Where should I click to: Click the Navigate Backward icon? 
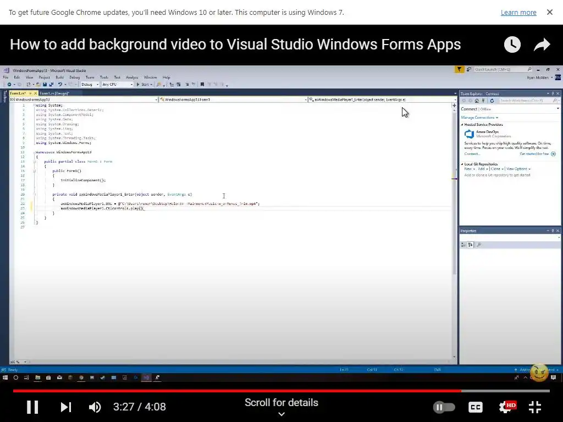9,84
